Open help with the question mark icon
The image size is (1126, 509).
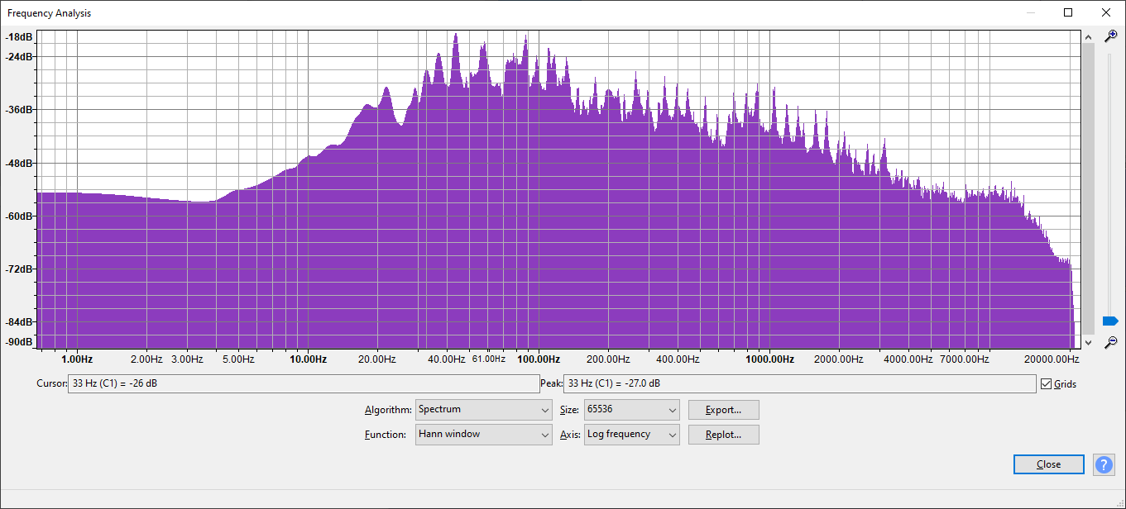coord(1104,464)
